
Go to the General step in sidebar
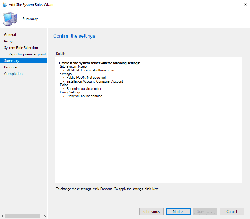tap(10, 35)
